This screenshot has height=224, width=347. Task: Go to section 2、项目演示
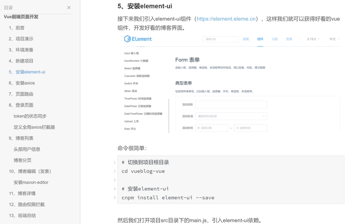point(21,39)
